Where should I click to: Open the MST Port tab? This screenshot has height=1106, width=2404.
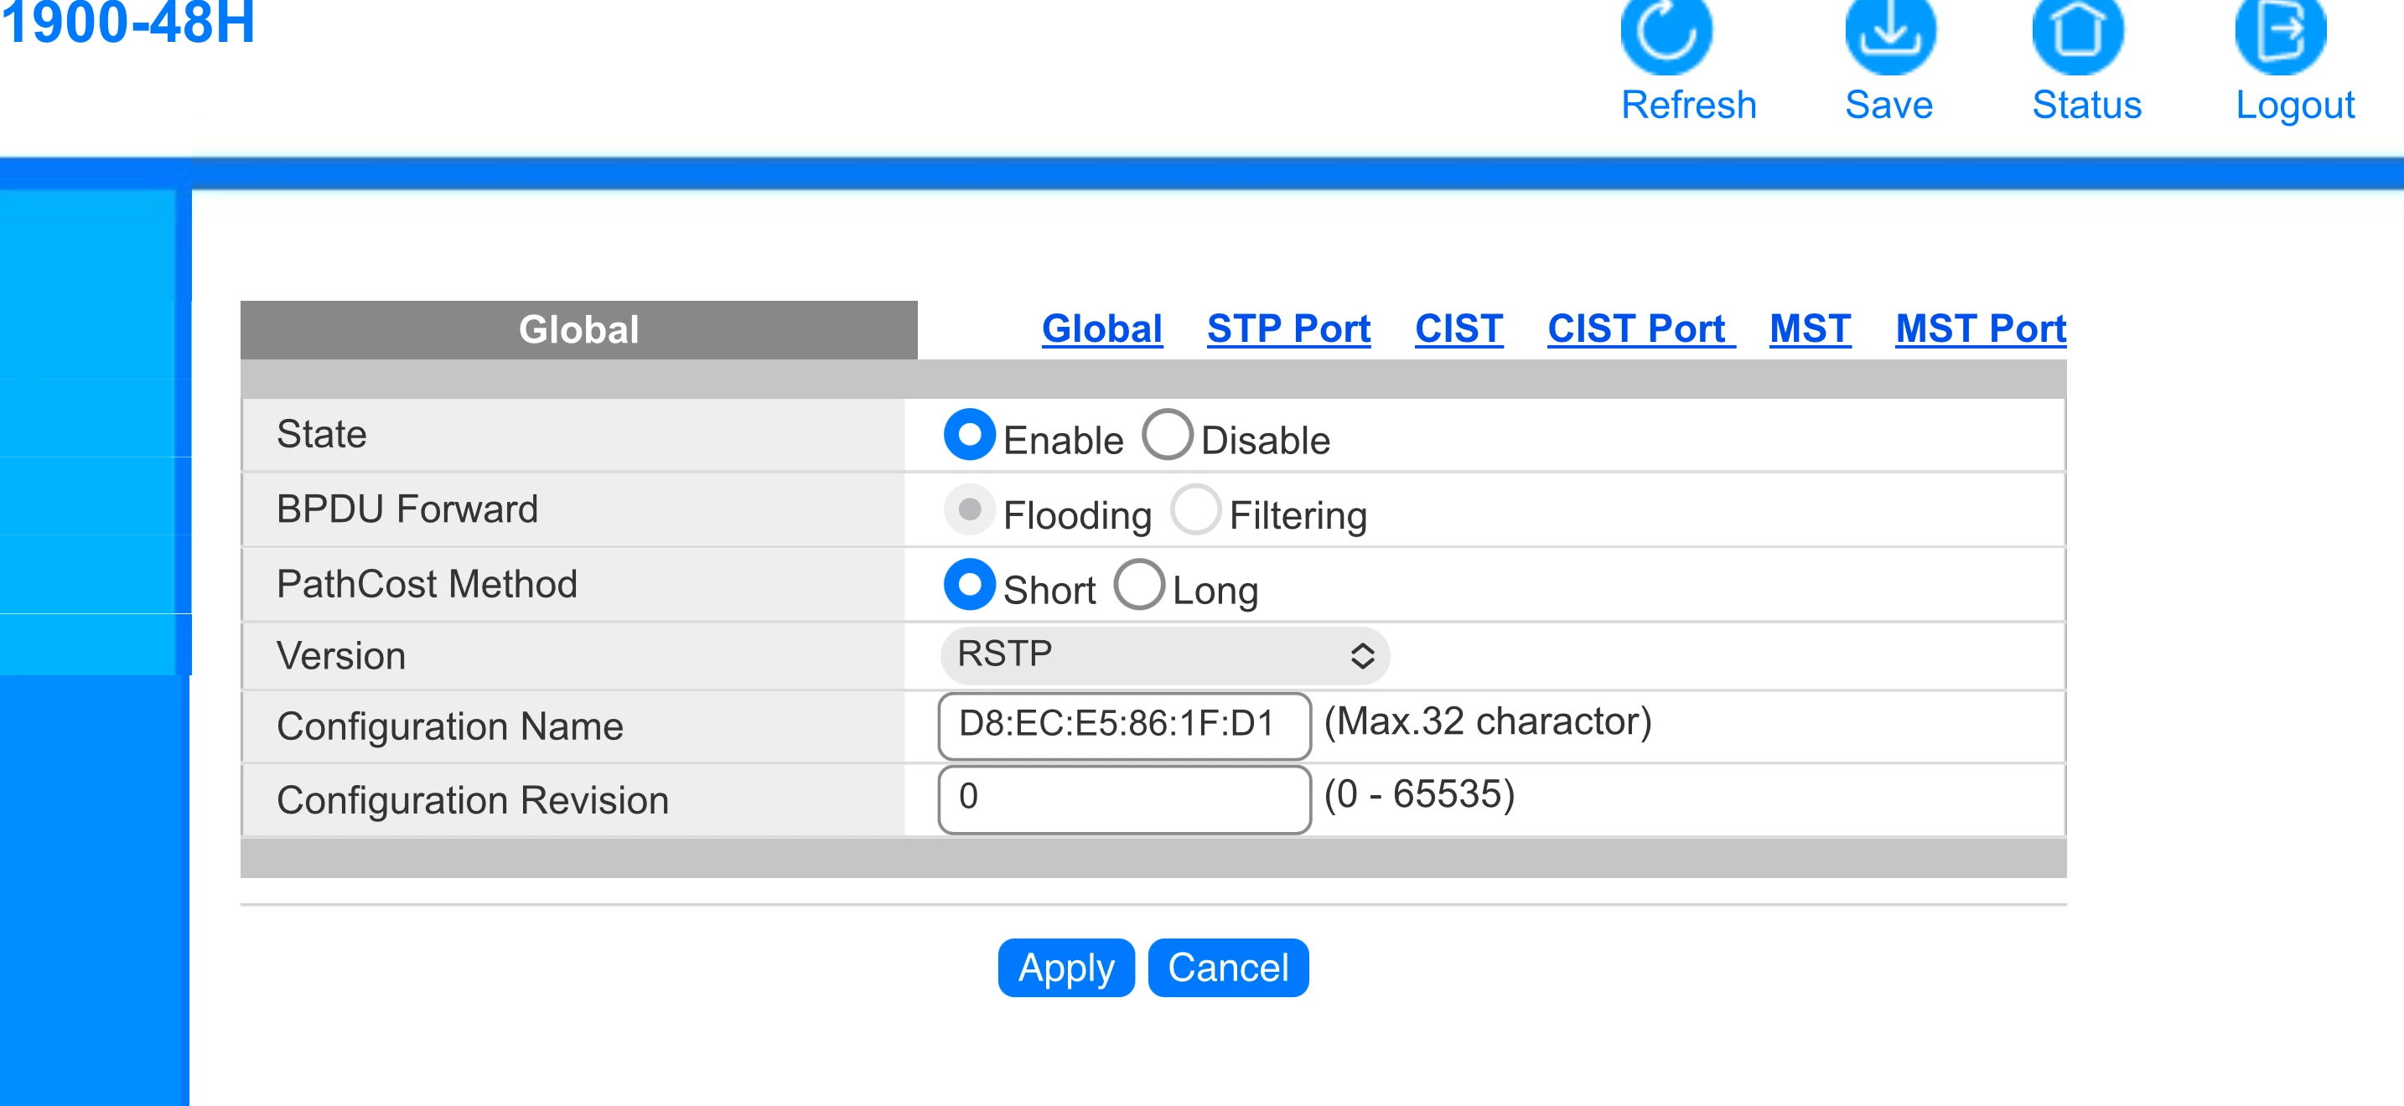[x=1981, y=328]
